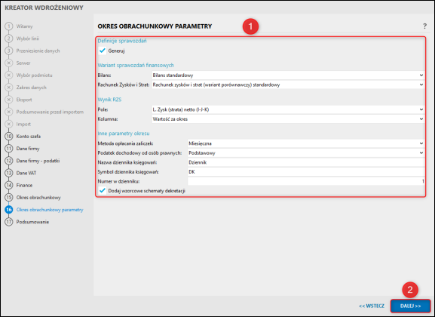Open the Rachunek Zysków i Strat dropdown
435x317 pixels.
click(x=288, y=85)
